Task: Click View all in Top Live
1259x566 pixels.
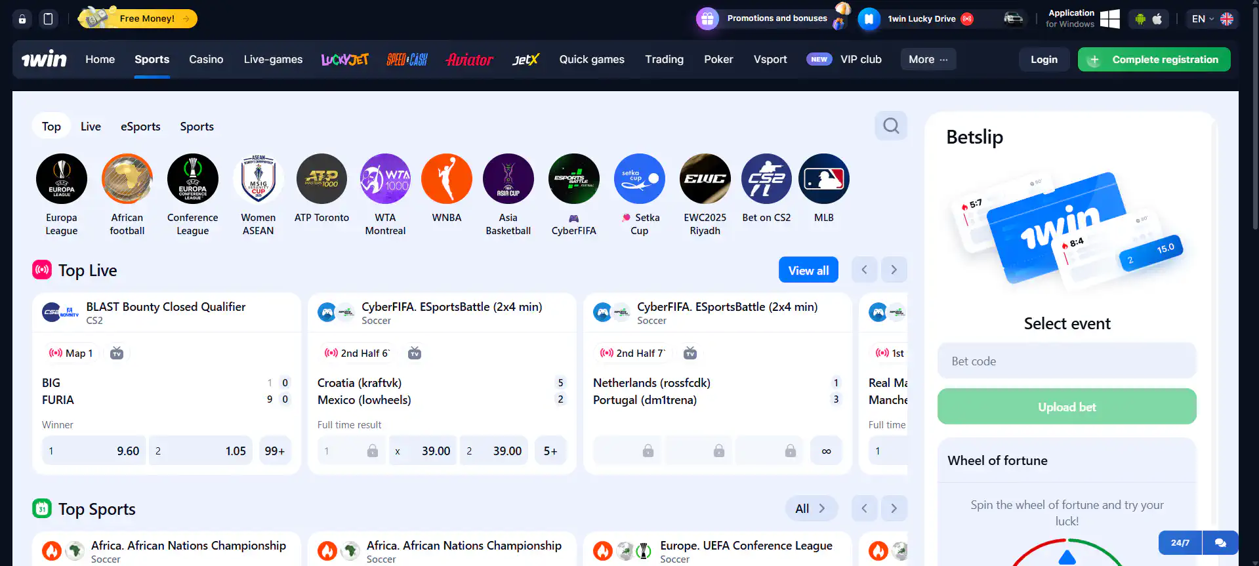Action: pyautogui.click(x=808, y=270)
